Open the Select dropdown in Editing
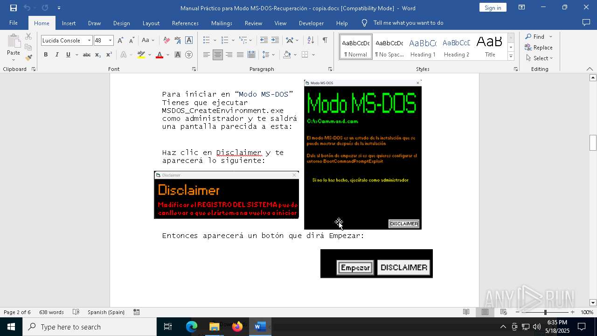 coord(539,58)
